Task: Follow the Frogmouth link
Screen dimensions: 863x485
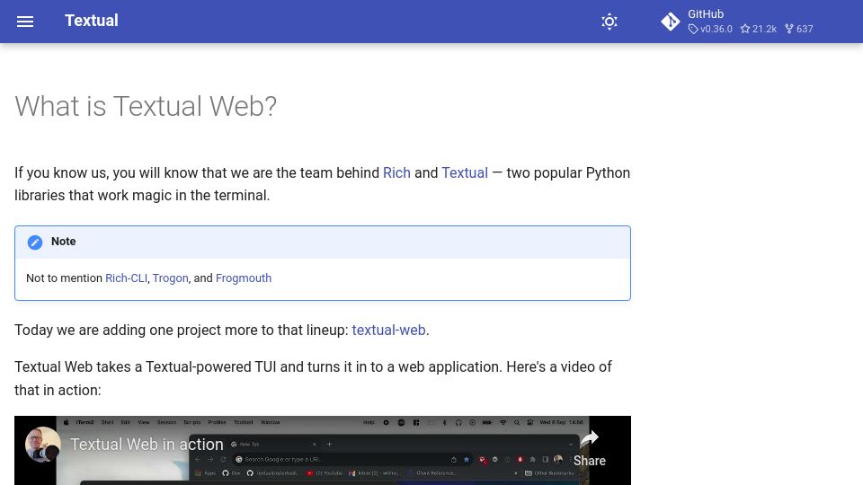Action: tap(244, 278)
